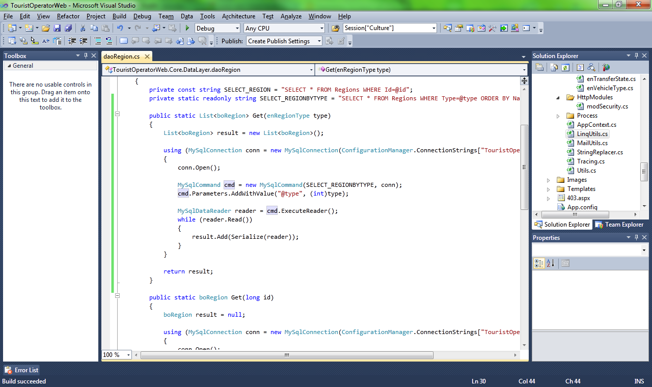Cut selection using the scissors icon

click(x=83, y=28)
